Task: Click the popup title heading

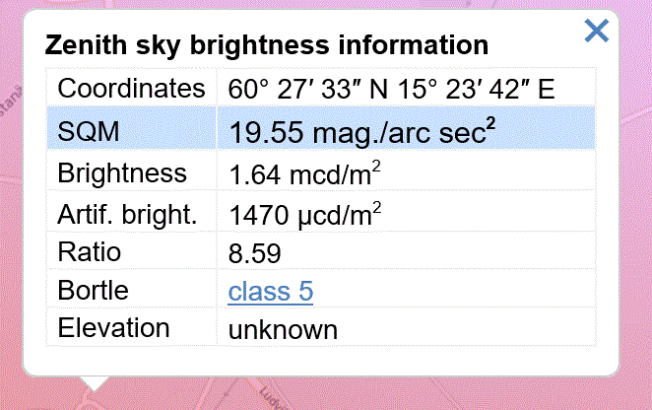Action: 267,45
